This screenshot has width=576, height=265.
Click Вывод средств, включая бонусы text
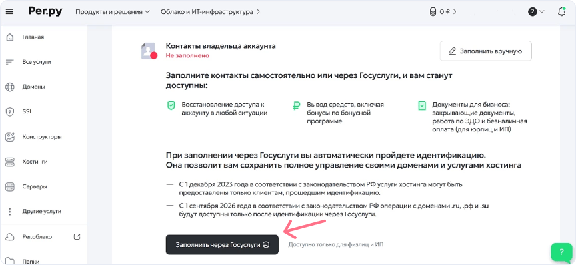coord(345,113)
